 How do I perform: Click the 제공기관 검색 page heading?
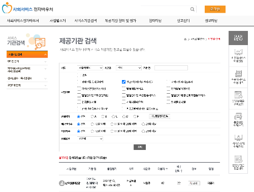78,41
